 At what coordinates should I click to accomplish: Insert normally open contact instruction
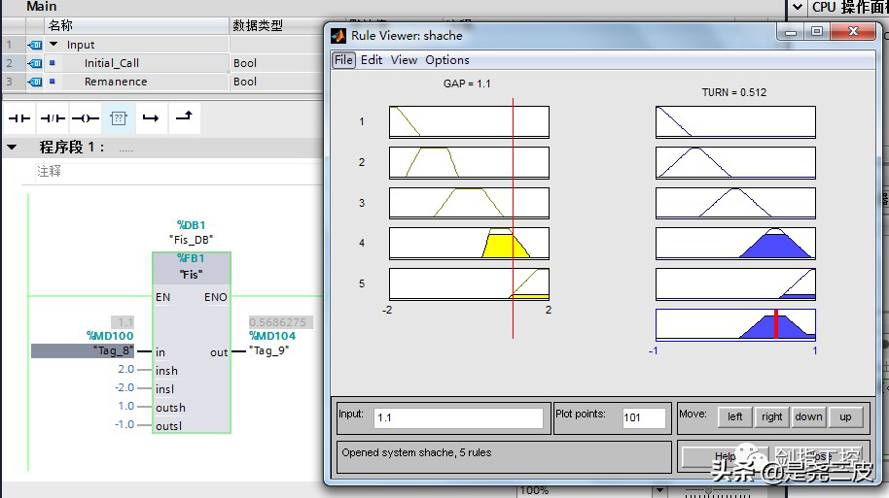pyautogui.click(x=19, y=118)
